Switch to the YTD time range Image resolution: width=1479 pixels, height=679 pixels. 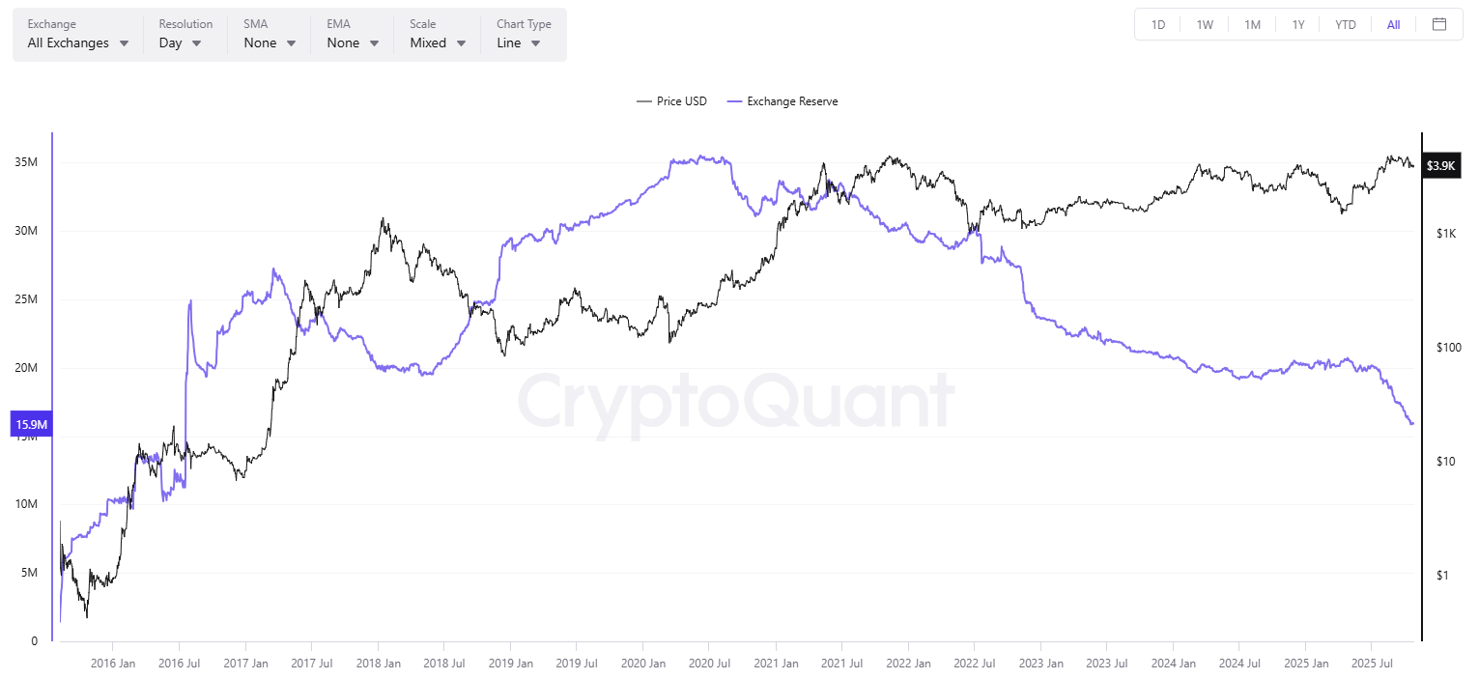[1345, 24]
